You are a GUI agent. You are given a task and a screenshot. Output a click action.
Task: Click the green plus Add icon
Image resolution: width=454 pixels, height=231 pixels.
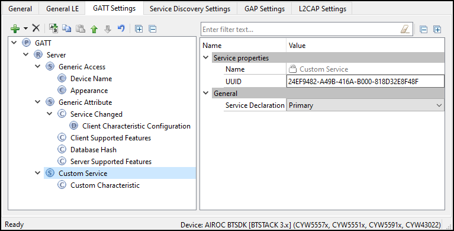(15, 28)
